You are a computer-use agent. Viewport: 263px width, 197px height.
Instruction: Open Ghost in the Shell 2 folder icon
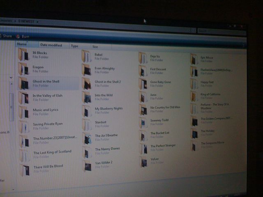pyautogui.click(x=87, y=83)
